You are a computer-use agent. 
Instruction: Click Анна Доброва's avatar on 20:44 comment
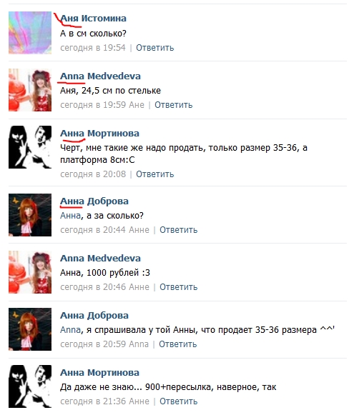(30, 215)
